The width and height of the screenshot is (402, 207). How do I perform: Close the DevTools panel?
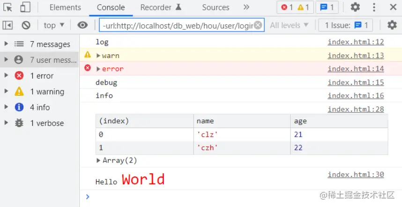point(393,7)
